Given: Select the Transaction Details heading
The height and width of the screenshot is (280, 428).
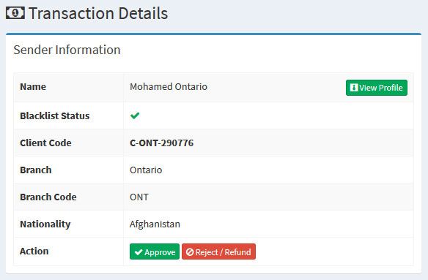Looking at the screenshot, I should (98, 13).
